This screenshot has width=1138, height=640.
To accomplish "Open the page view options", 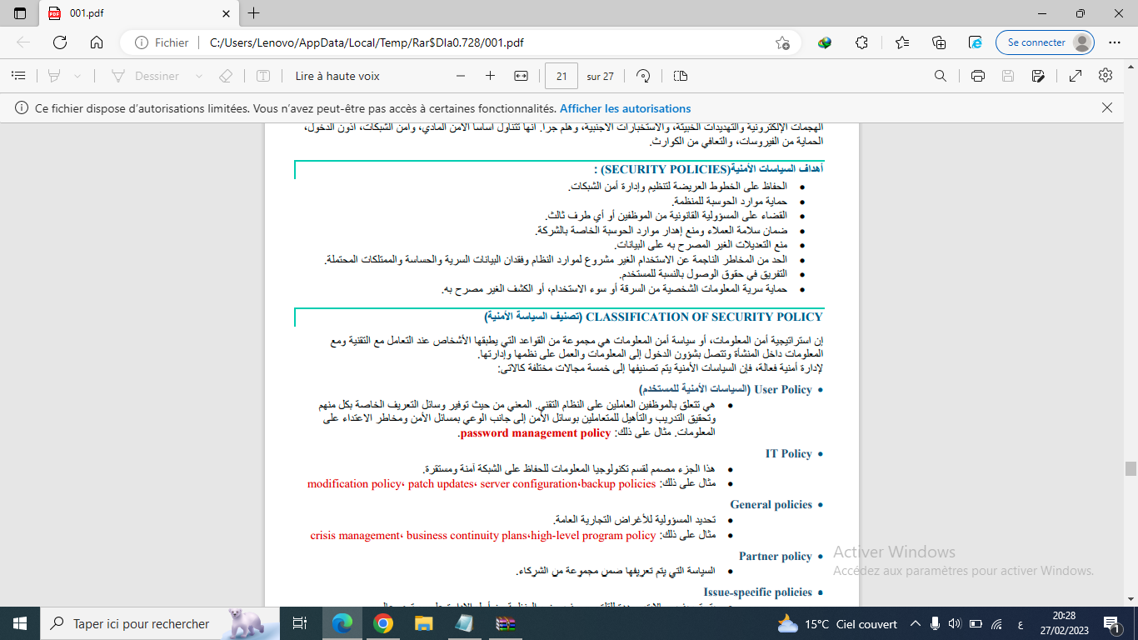I will click(x=680, y=76).
